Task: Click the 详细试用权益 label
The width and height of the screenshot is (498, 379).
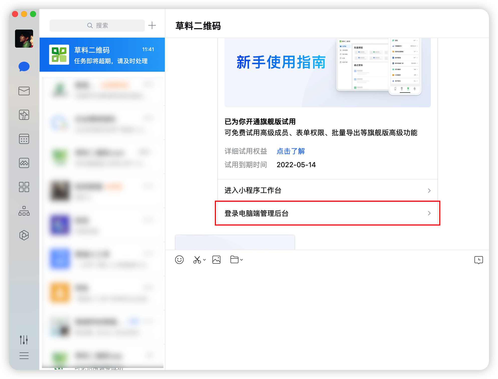Action: coord(246,151)
